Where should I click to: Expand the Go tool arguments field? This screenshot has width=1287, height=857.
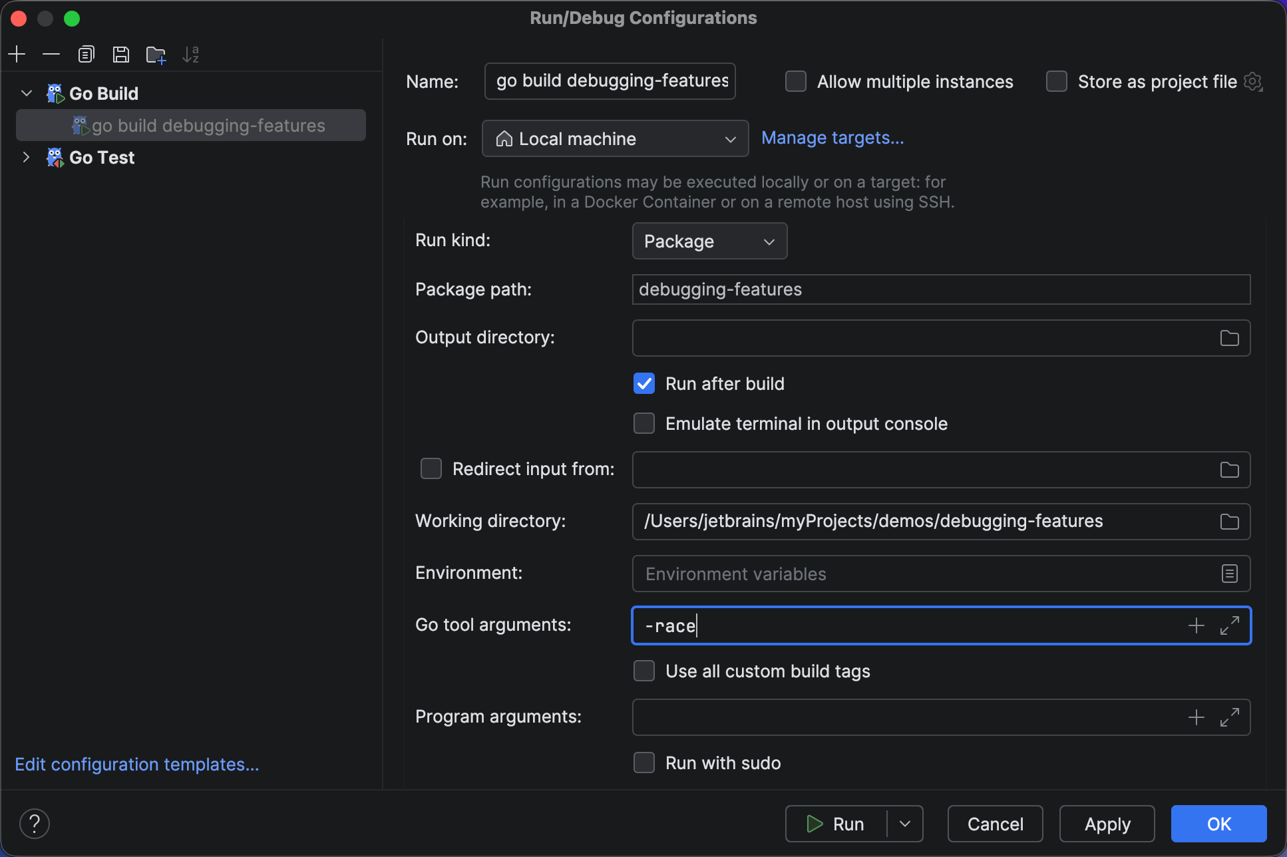1229,625
